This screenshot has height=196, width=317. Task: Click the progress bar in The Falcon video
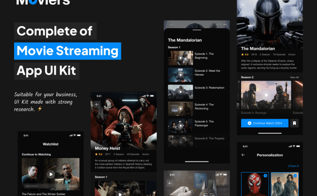(46, 186)
